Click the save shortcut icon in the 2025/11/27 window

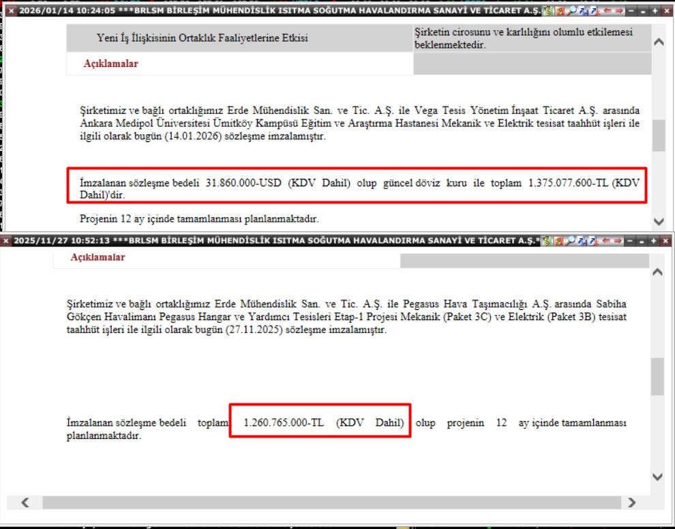582,240
